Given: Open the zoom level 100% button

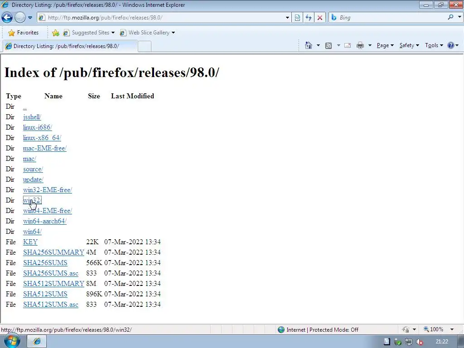Looking at the screenshot, I should [x=434, y=329].
